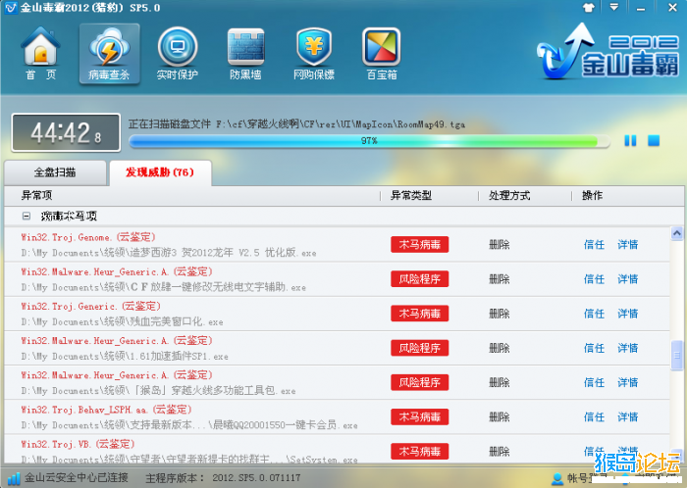Click the 异常项 column header
This screenshot has width=687, height=488.
coord(37,195)
